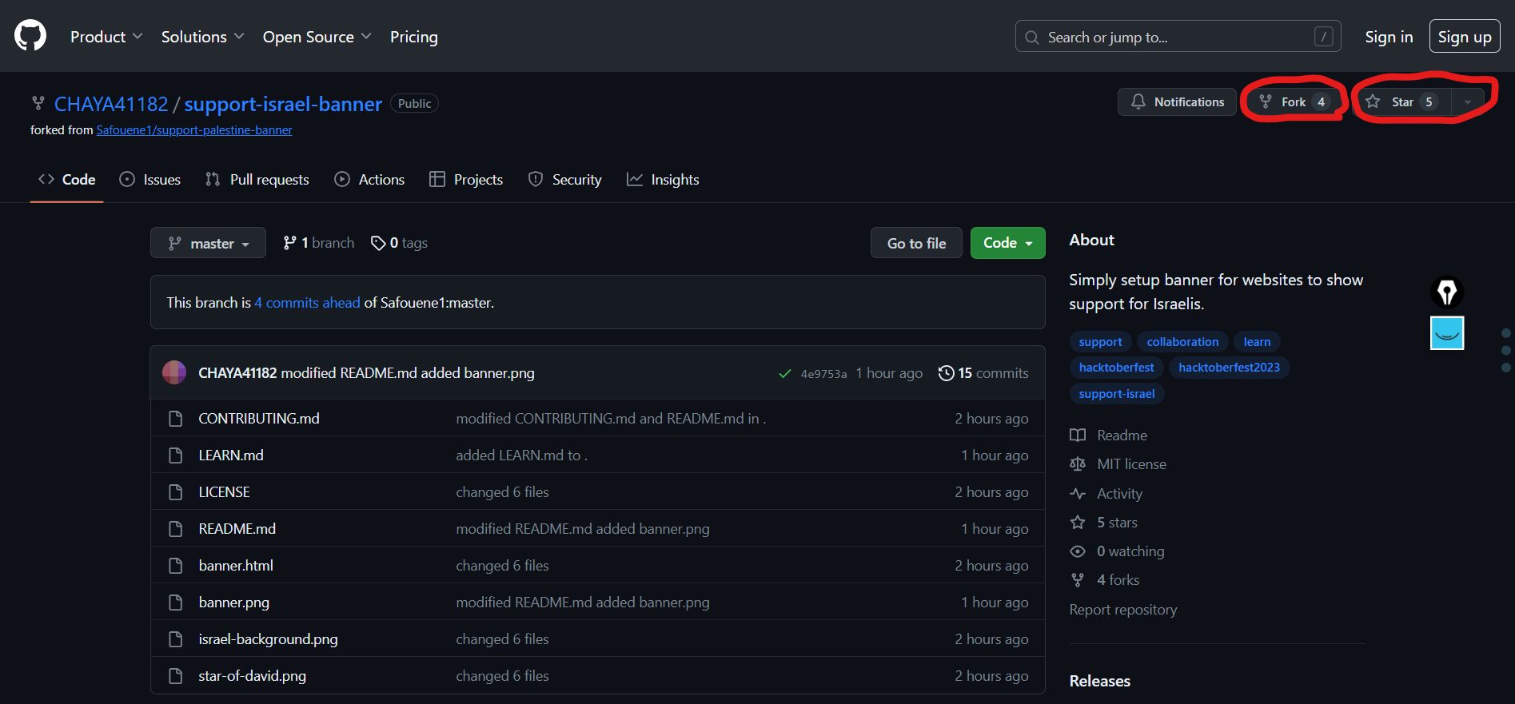Click the CHAYA41182 avatar in commit row
The height and width of the screenshot is (704, 1515).
point(174,373)
